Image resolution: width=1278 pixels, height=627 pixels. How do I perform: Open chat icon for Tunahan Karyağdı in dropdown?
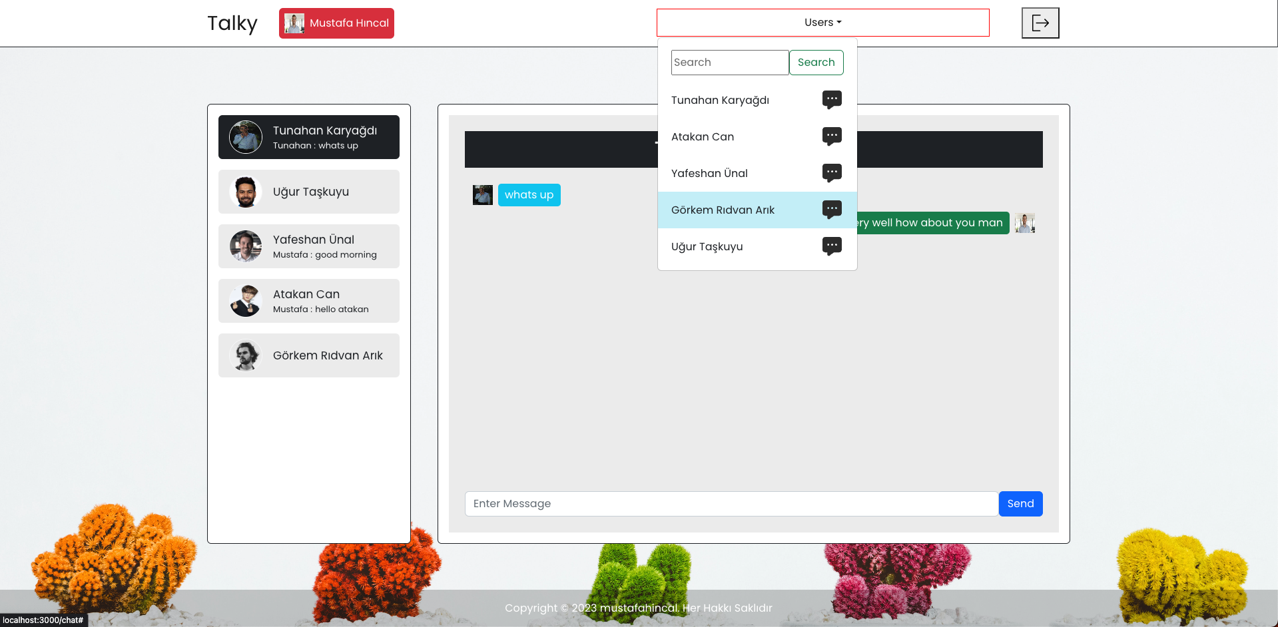(x=832, y=100)
